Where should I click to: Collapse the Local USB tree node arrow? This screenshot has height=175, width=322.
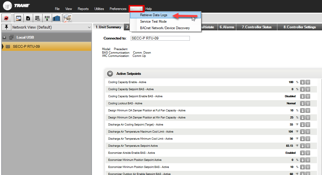pos(4,37)
